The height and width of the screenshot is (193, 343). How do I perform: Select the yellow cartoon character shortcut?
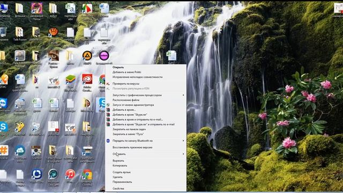(x=20, y=127)
